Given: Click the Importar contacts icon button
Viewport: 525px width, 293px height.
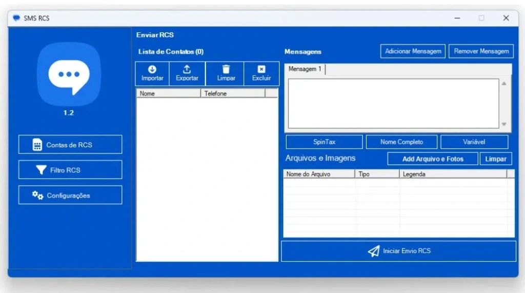Looking at the screenshot, I should point(152,73).
